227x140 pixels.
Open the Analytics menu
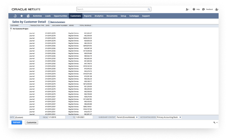(x=99, y=16)
